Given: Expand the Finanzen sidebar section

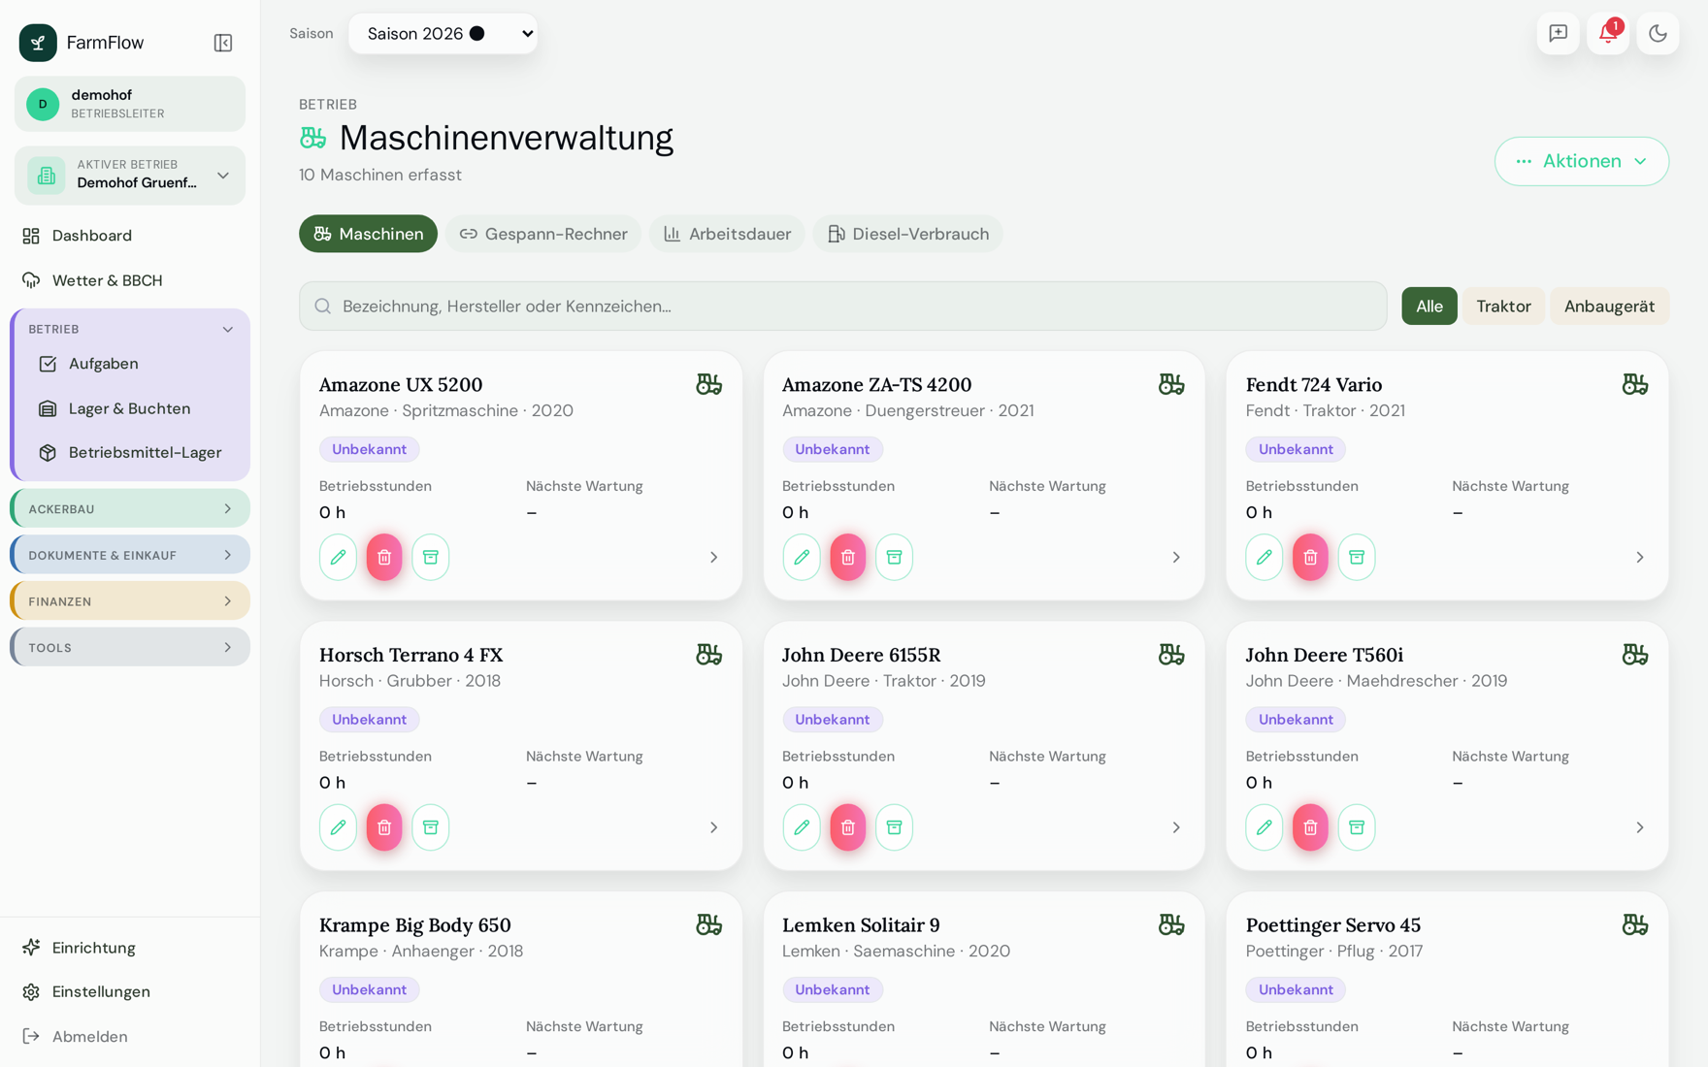Looking at the screenshot, I should coord(130,601).
